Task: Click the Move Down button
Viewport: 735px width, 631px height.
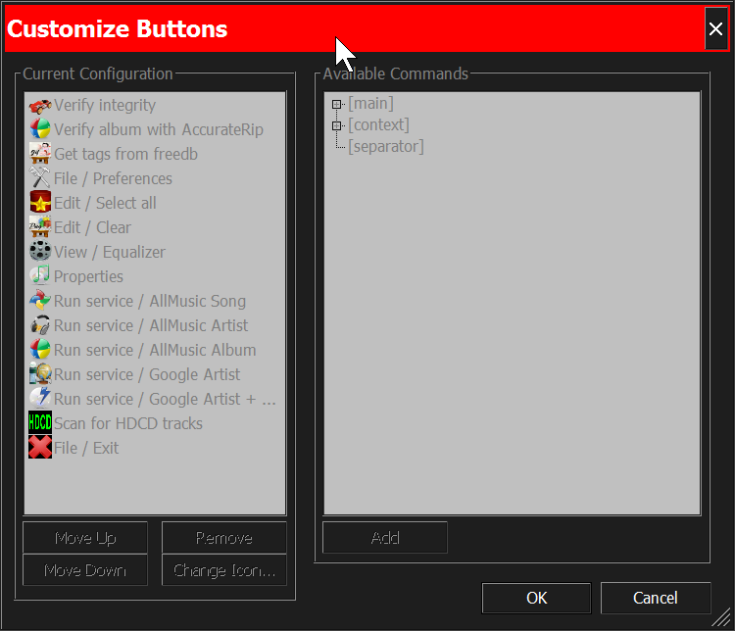Action: point(85,570)
